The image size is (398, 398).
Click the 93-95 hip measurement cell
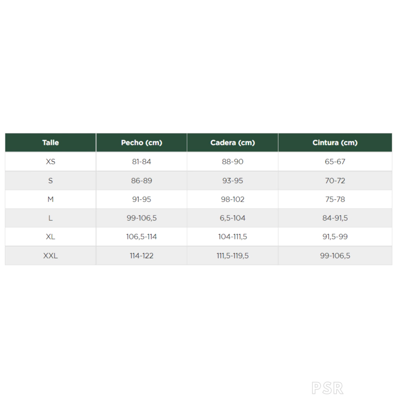(x=232, y=181)
